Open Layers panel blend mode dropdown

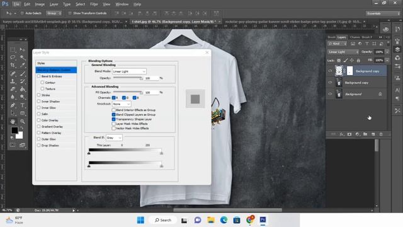[343, 52]
